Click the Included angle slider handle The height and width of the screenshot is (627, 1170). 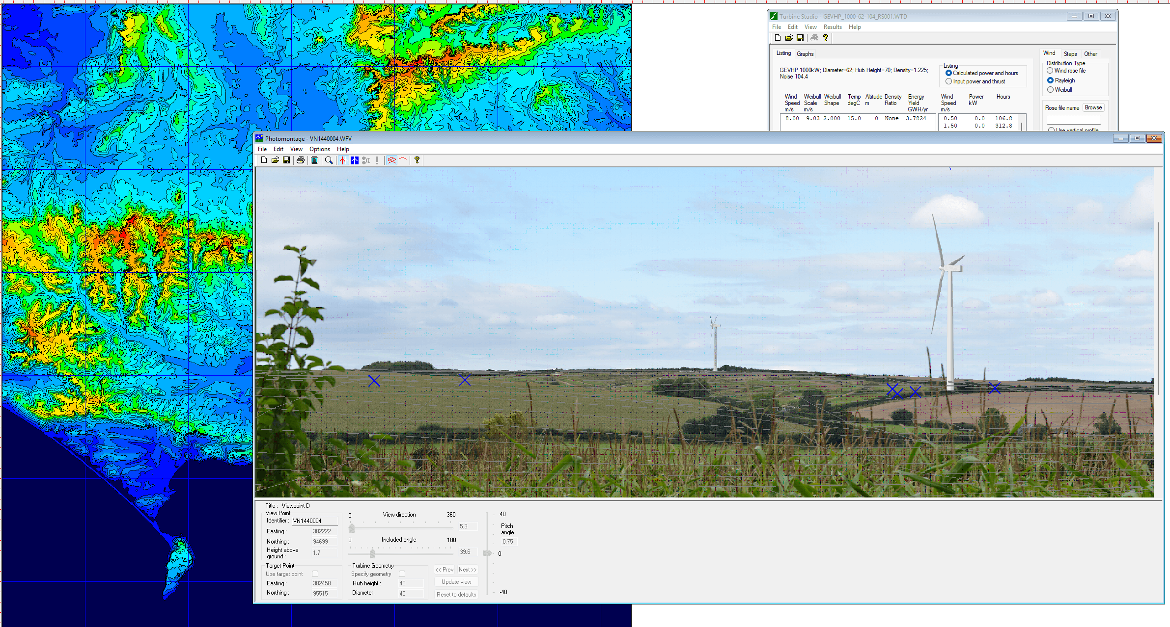pos(373,554)
